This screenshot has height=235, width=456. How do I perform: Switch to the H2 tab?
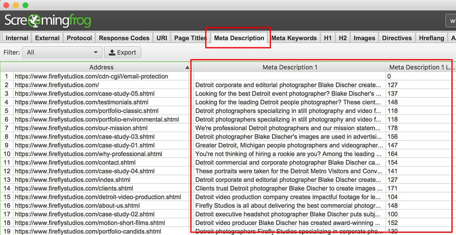[342, 38]
